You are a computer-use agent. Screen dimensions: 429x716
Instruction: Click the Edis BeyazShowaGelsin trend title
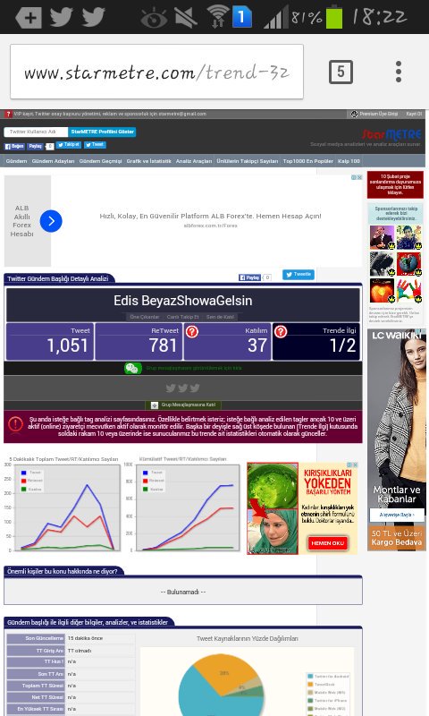coord(183,301)
